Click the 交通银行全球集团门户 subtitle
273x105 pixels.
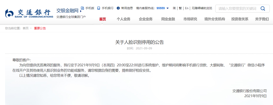point(71,17)
